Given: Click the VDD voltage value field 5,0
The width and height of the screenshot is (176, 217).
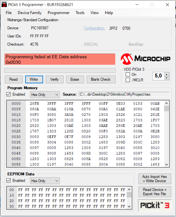Looking at the screenshot, I should 158,76.
